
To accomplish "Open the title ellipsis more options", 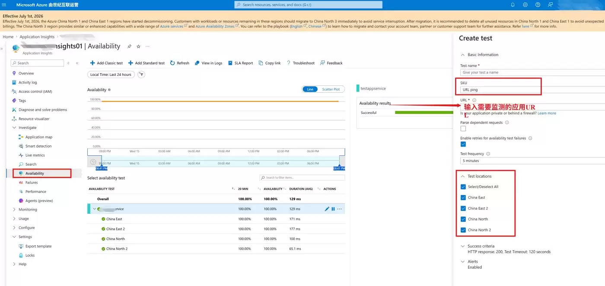I will point(147,46).
